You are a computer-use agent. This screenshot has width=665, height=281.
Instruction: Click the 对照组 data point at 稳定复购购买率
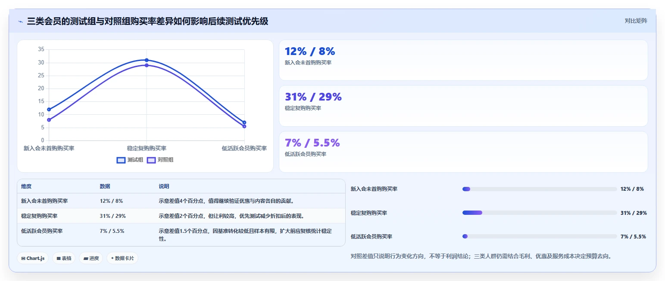click(x=147, y=65)
